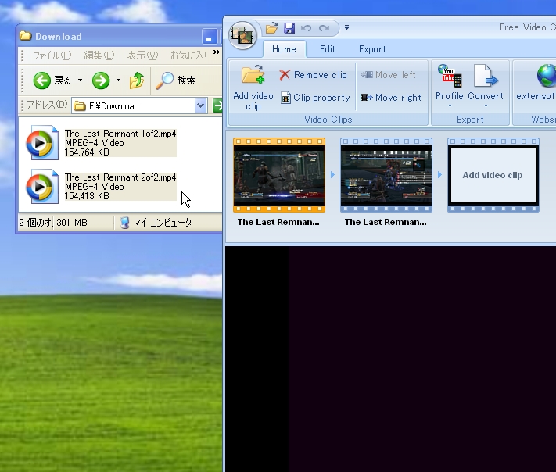Open the Convert dropdown button
Viewport: 556px width, 472px height.
click(486, 86)
